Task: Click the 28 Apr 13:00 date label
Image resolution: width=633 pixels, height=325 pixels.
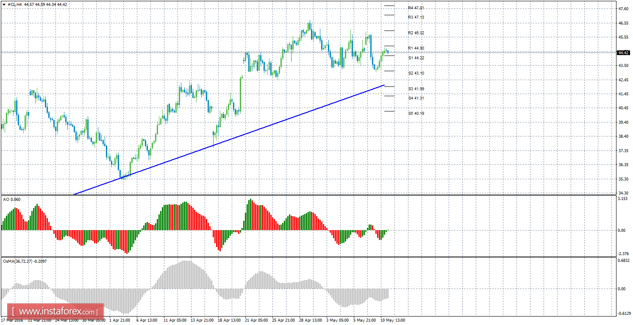Action: pyautogui.click(x=311, y=320)
